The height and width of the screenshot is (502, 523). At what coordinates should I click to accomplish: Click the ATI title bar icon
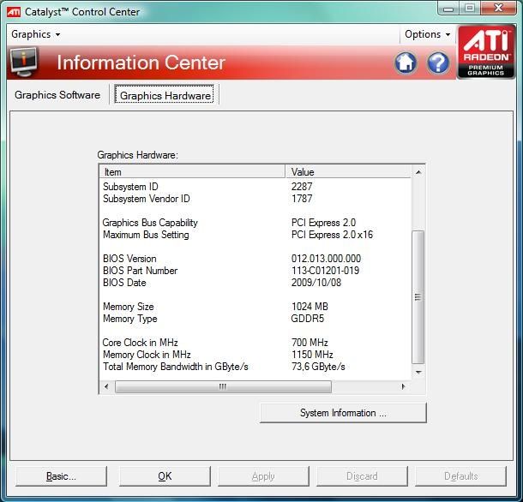tap(14, 12)
